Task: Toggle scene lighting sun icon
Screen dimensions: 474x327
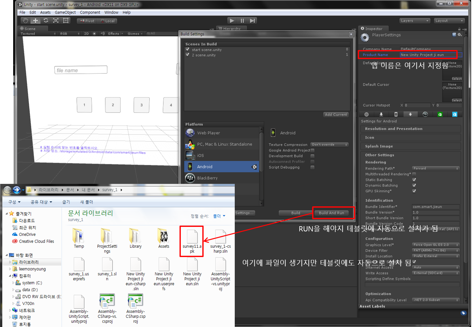Action: tap(94, 33)
